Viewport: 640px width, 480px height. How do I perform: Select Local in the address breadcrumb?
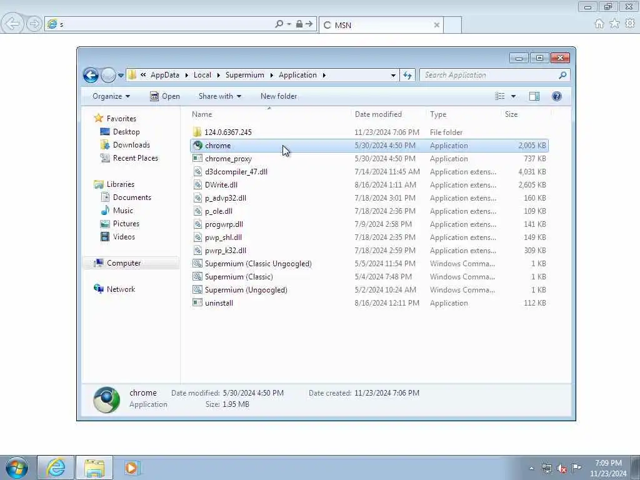click(x=202, y=75)
